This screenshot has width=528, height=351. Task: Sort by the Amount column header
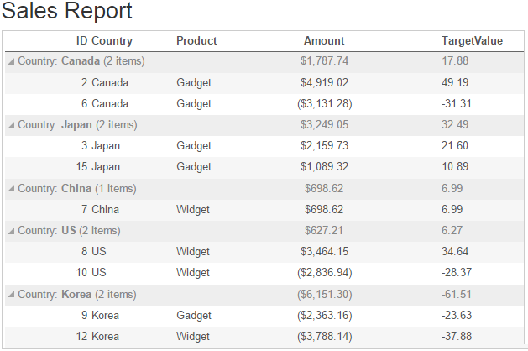pyautogui.click(x=324, y=40)
